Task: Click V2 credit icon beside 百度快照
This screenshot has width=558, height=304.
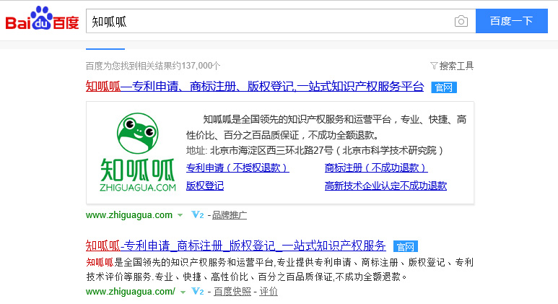Action: [198, 291]
